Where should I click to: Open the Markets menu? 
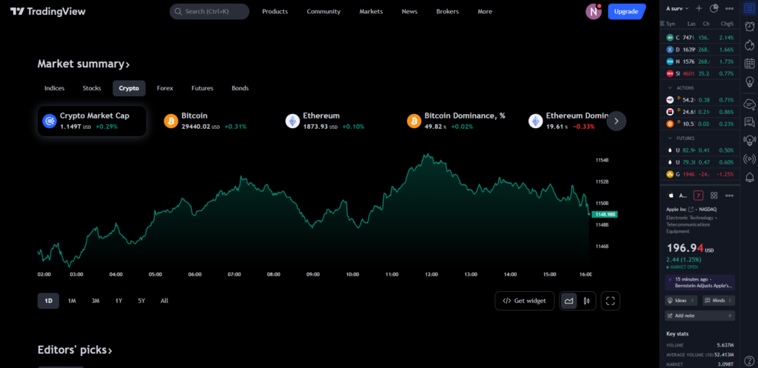click(x=371, y=12)
